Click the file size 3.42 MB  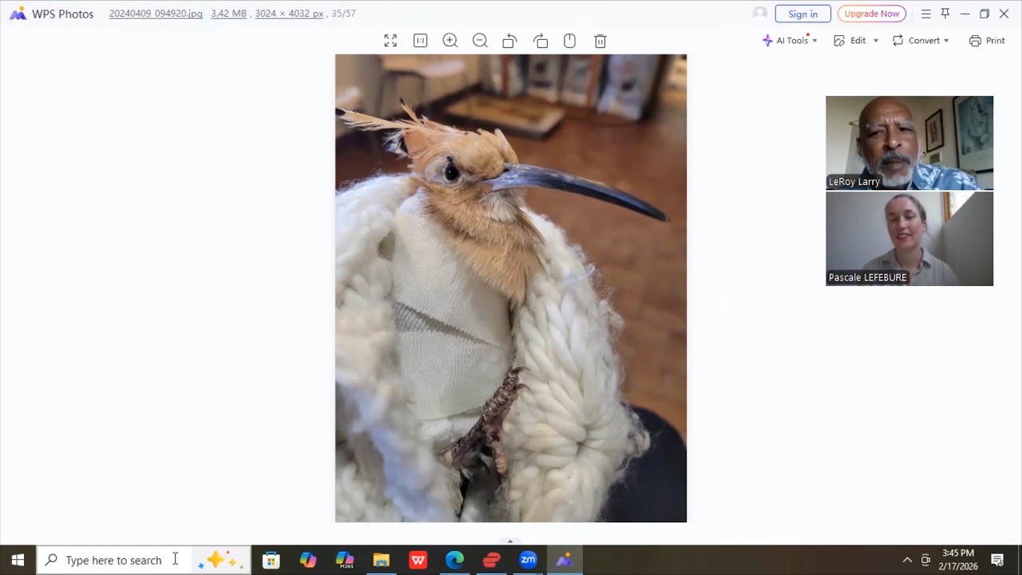[228, 14]
